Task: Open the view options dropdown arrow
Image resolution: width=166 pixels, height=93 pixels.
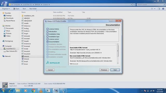Action: click(x=155, y=9)
